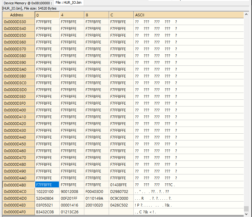Select cell 01213C26 in last row
Viewport: 252px width, 217px height.
pos(72,212)
